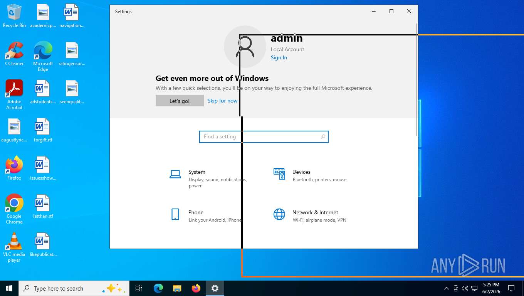Show hidden system tray icons
524x296 pixels.
point(446,288)
